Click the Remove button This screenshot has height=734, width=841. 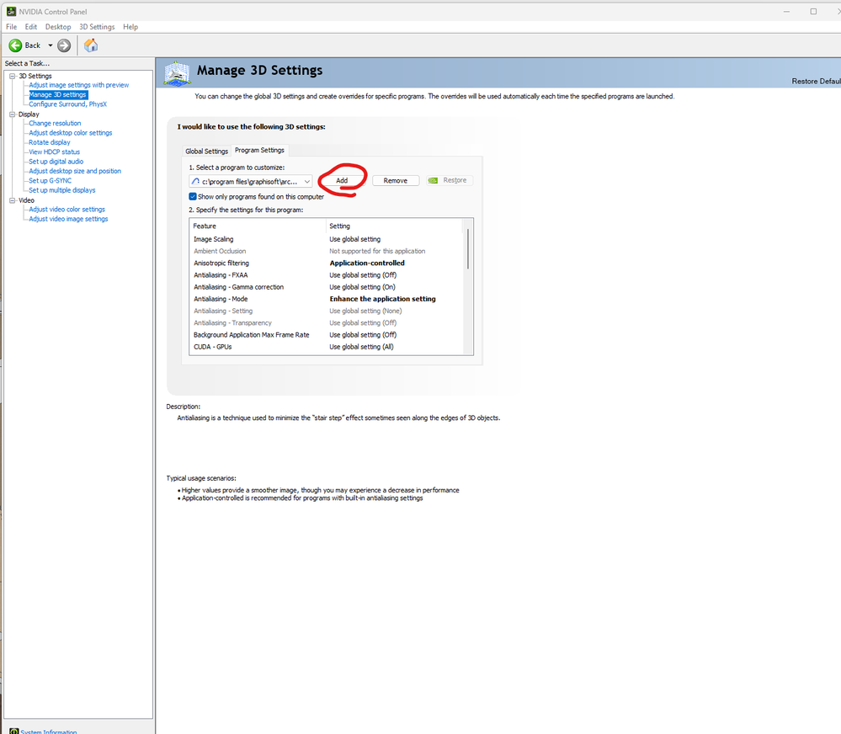396,181
